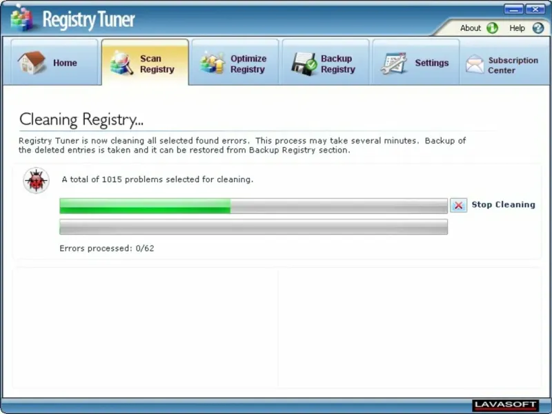
Task: Open the About link
Action: [471, 28]
